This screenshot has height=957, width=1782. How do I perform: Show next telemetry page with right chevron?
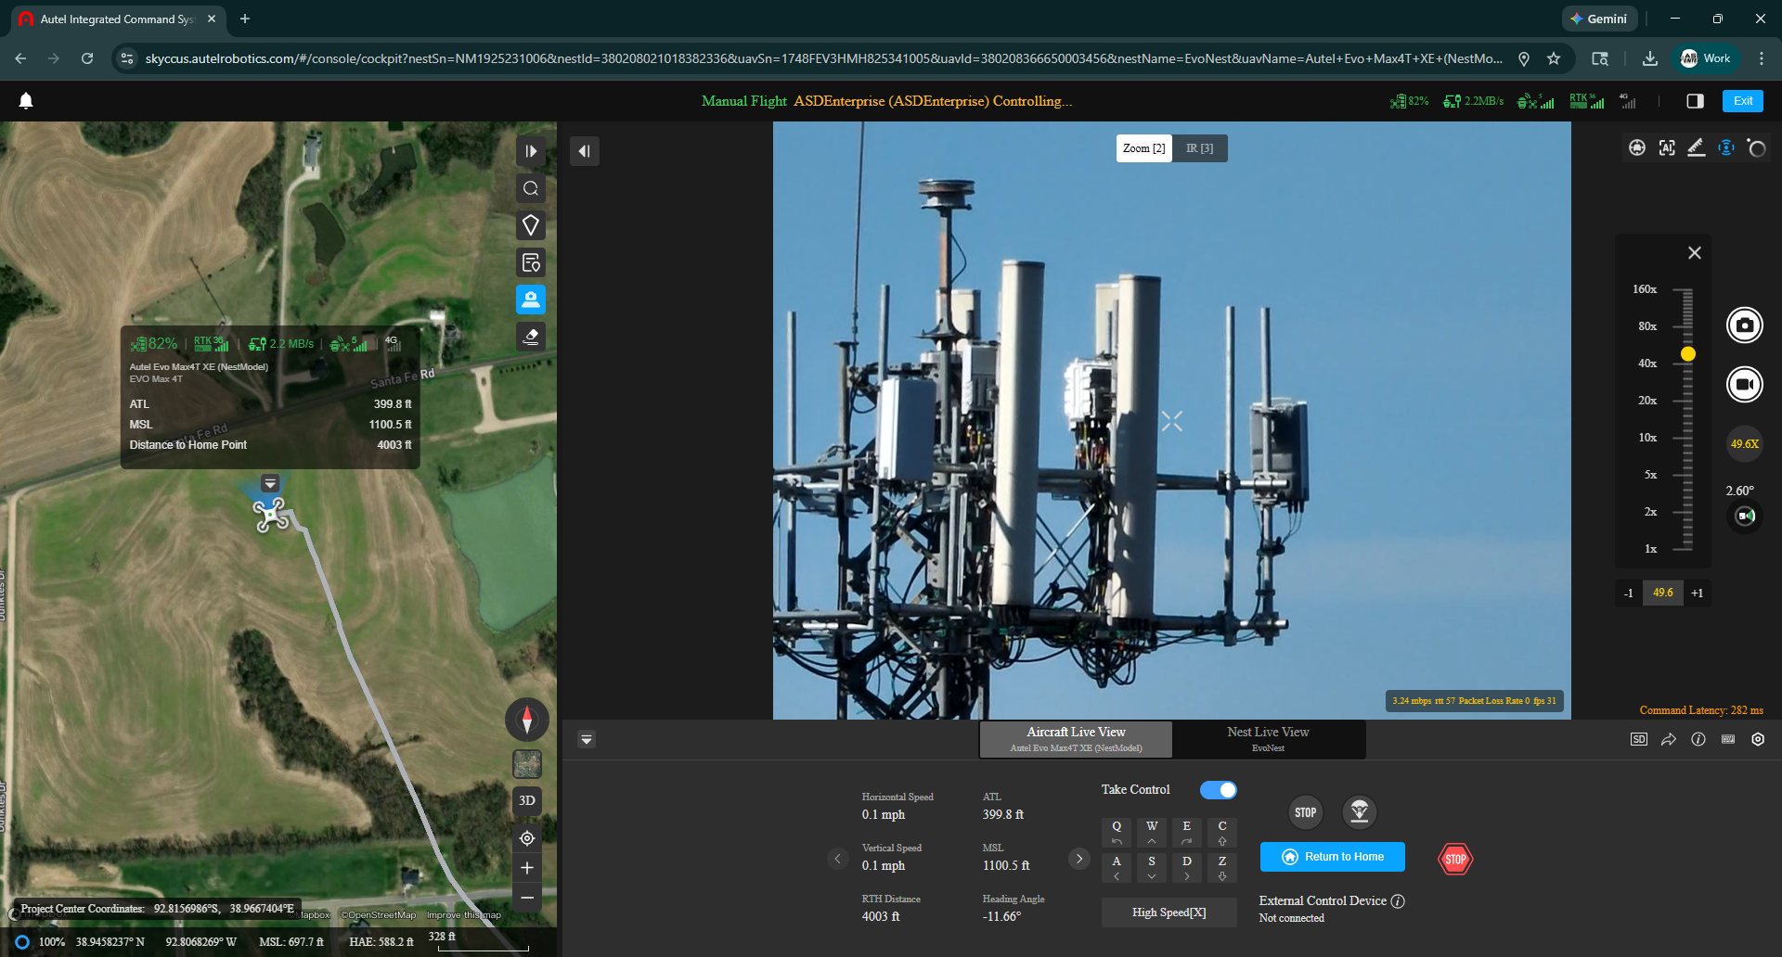(1078, 859)
